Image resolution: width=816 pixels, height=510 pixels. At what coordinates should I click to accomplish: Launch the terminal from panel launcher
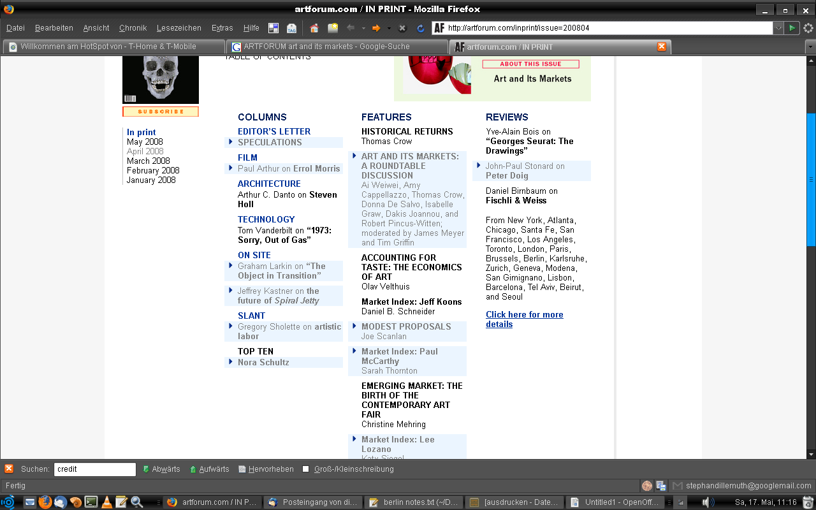coord(91,502)
